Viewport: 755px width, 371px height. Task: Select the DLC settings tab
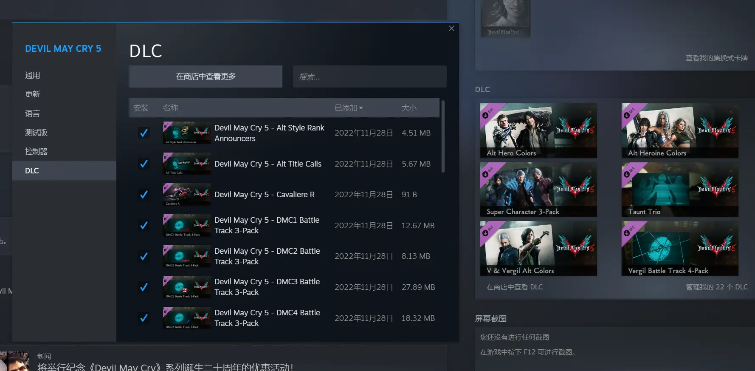point(64,171)
